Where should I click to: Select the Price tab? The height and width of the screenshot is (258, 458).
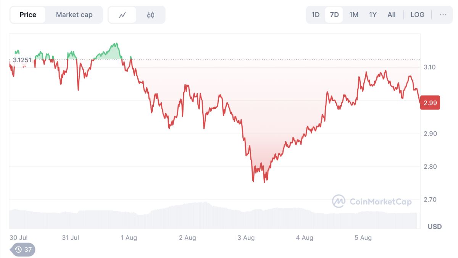[x=28, y=15]
